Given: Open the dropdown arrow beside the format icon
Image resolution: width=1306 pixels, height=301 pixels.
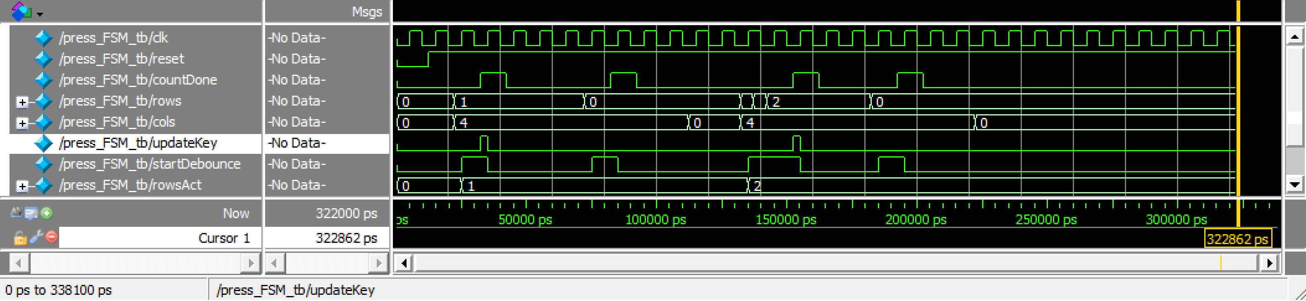Looking at the screenshot, I should tap(40, 14).
